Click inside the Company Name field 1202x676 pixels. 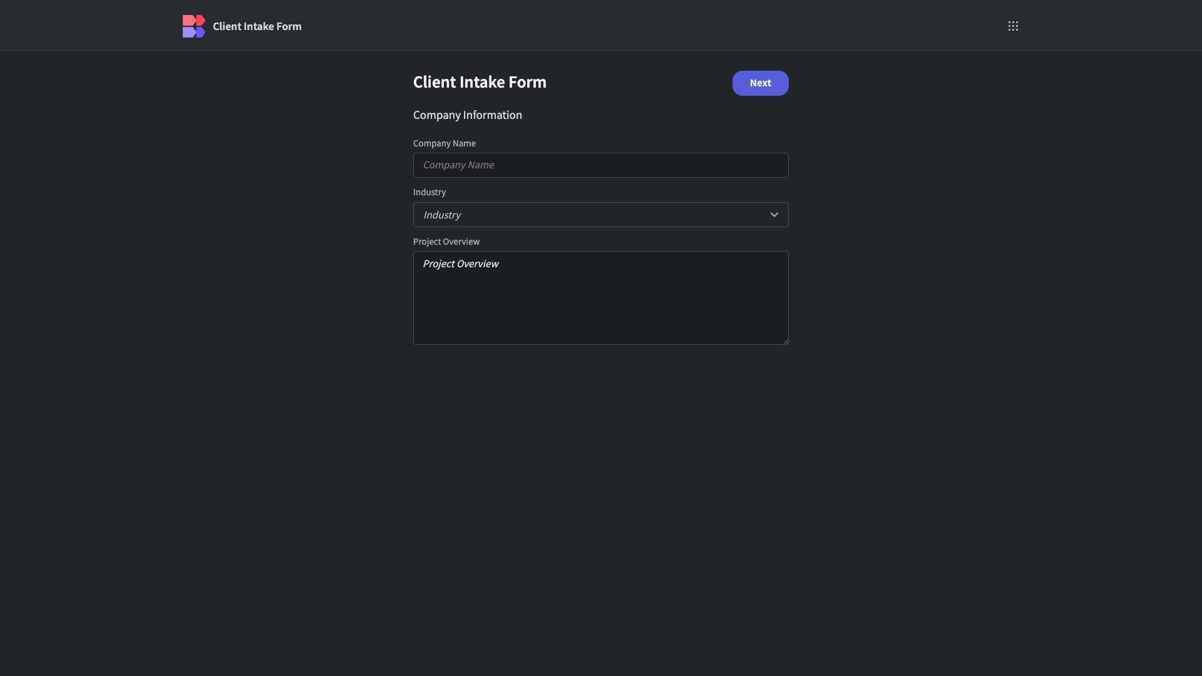(600, 165)
